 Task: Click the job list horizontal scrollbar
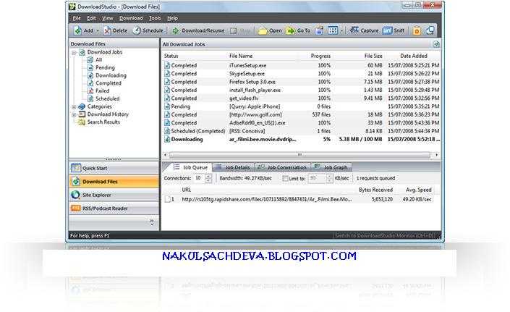300,155
